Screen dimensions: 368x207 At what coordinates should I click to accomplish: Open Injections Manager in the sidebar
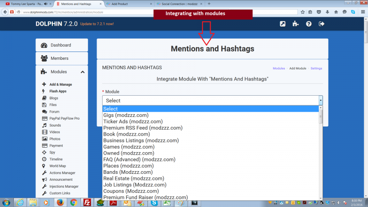[64, 187]
